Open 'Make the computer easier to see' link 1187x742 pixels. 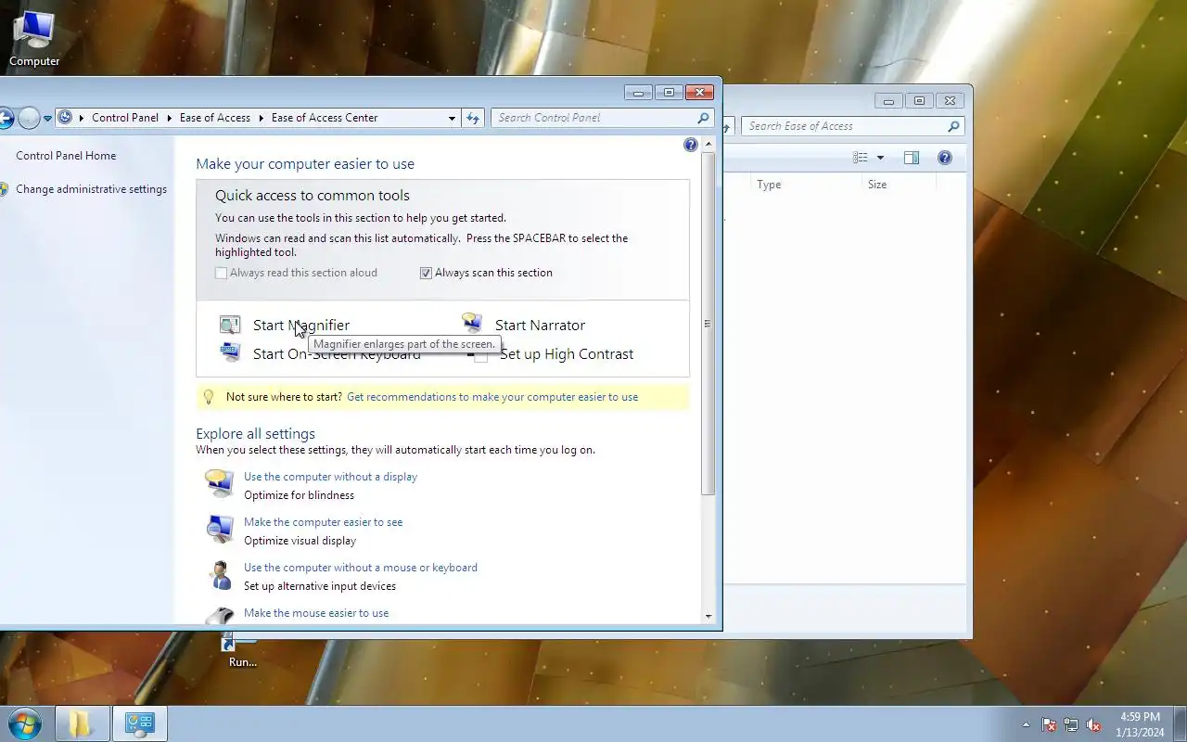323,522
